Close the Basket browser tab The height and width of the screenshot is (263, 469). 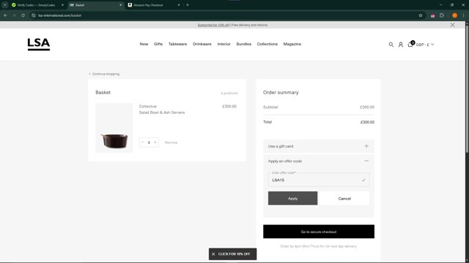pos(120,5)
